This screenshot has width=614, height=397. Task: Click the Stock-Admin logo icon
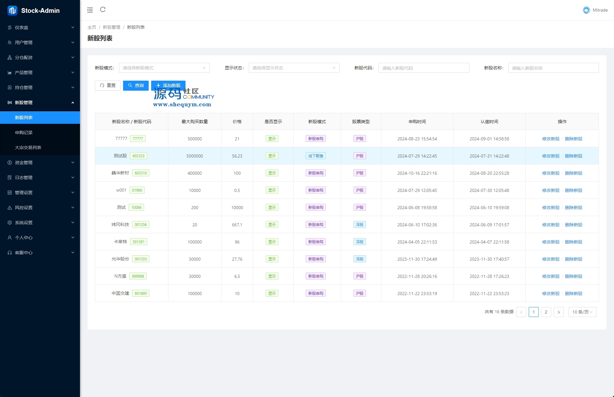click(12, 11)
